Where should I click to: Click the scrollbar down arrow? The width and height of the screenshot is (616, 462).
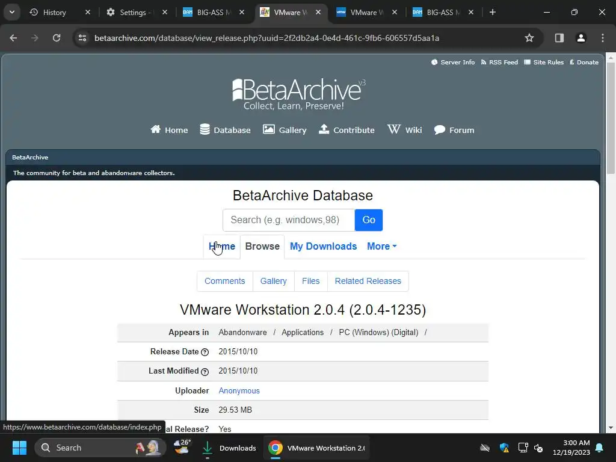tap(611, 428)
